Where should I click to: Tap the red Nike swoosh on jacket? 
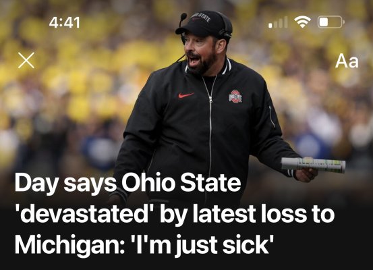[x=186, y=95]
